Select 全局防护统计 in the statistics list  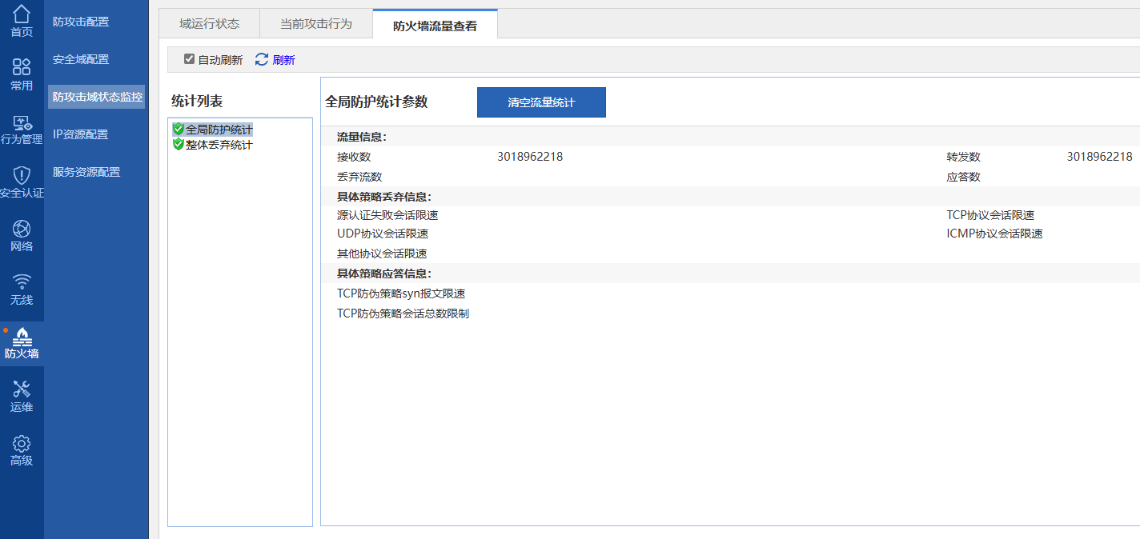(x=219, y=129)
